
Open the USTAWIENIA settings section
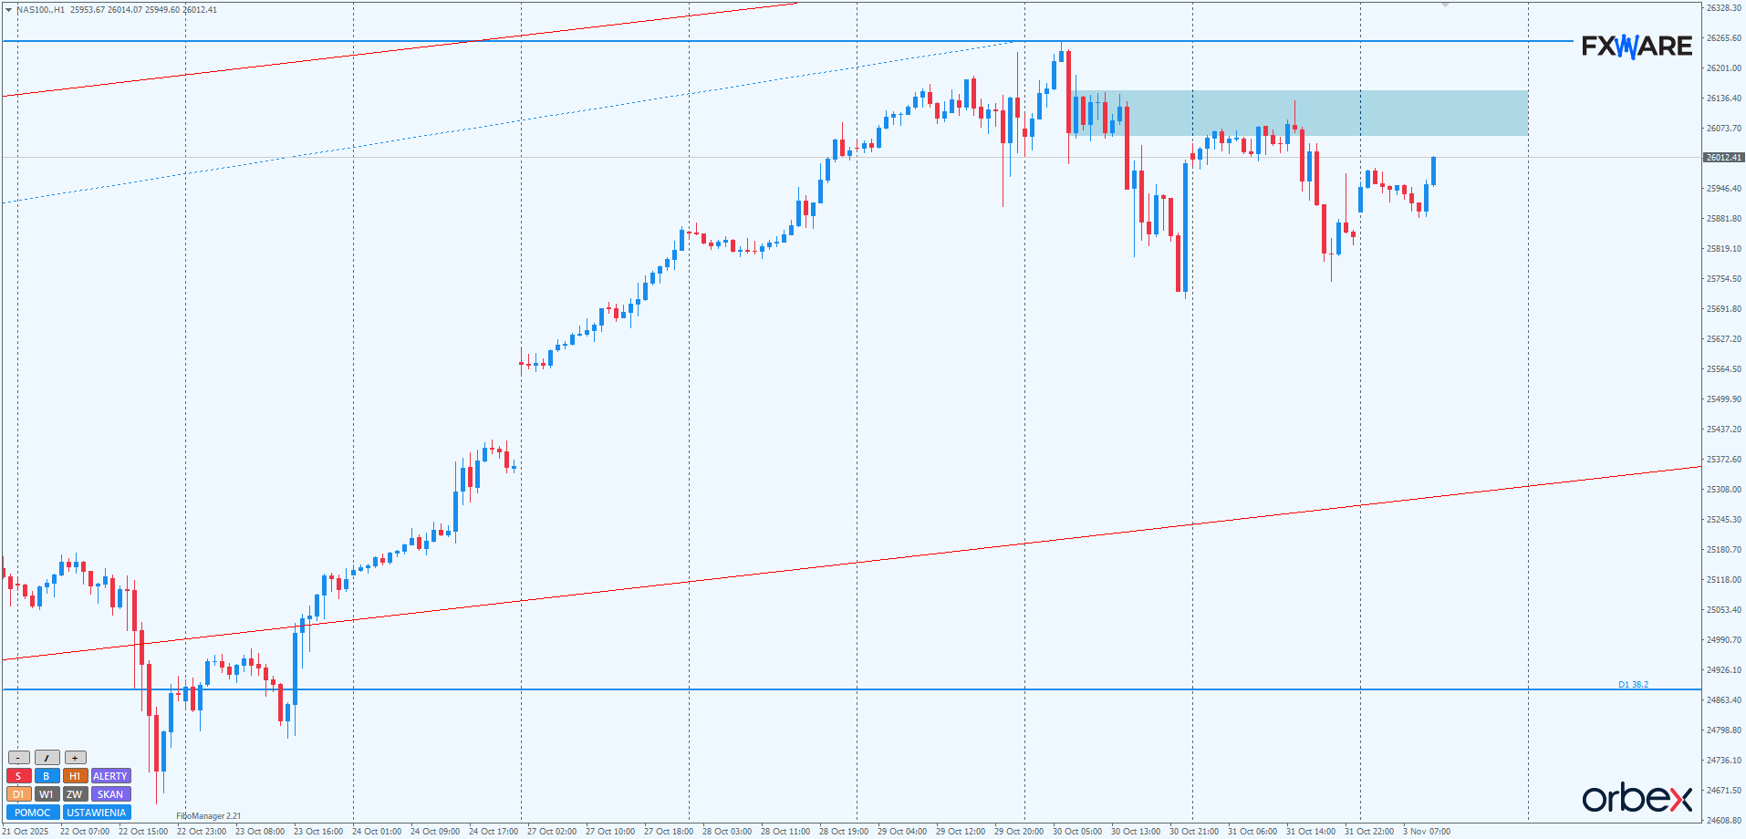[97, 813]
